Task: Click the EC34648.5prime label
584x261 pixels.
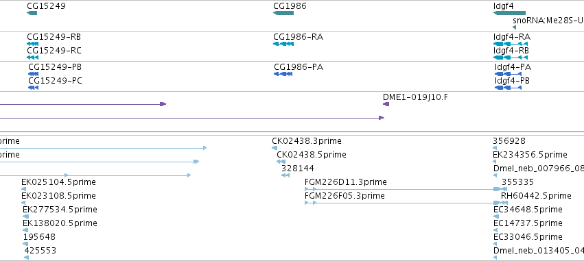Action: pos(528,210)
